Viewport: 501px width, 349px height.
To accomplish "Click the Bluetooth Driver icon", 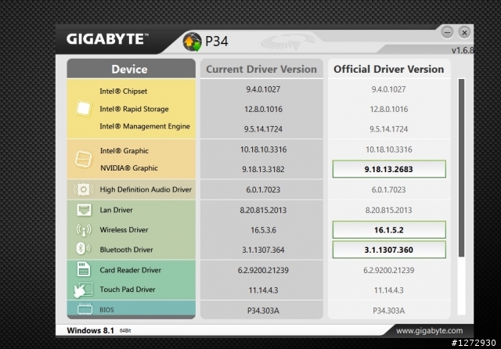I will 82,249.
